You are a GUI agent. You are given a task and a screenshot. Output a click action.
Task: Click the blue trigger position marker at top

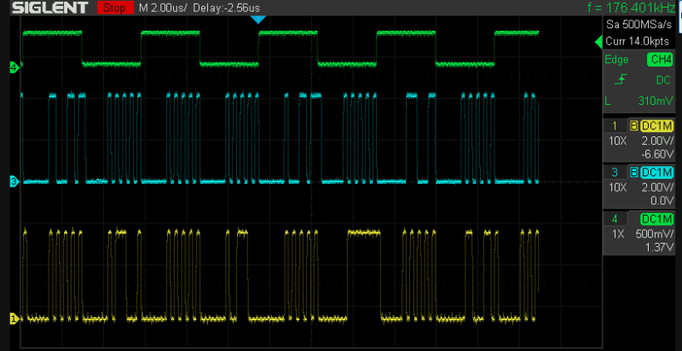point(258,19)
